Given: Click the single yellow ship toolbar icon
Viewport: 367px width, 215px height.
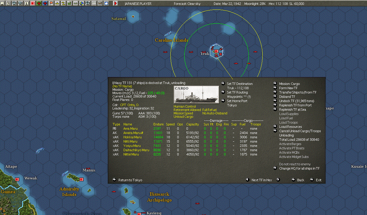Looking at the screenshot, I should click(x=57, y=3).
